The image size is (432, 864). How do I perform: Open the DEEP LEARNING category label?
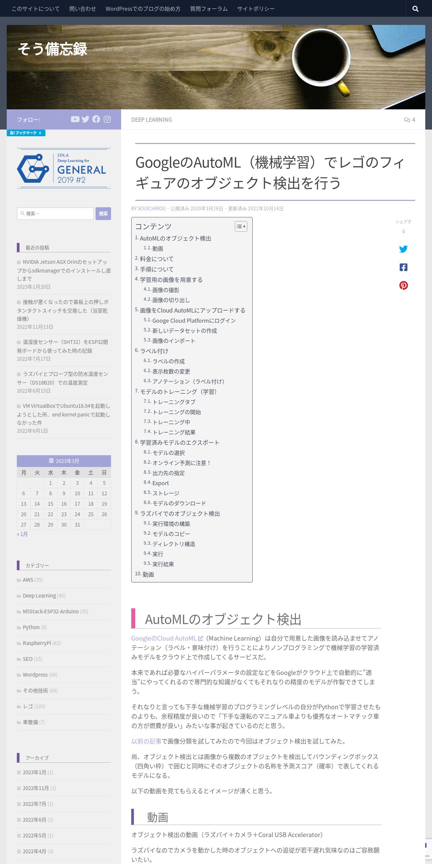pyautogui.click(x=152, y=120)
